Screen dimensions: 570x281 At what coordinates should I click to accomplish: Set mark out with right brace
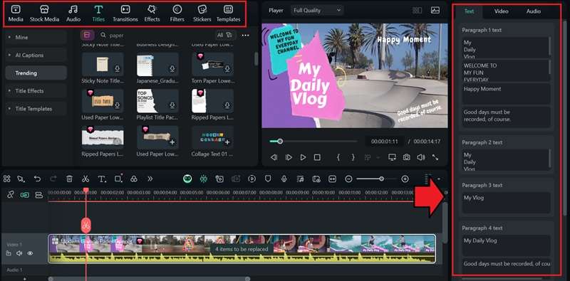[x=353, y=157]
